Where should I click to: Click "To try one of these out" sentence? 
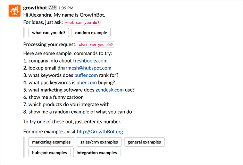(72, 122)
